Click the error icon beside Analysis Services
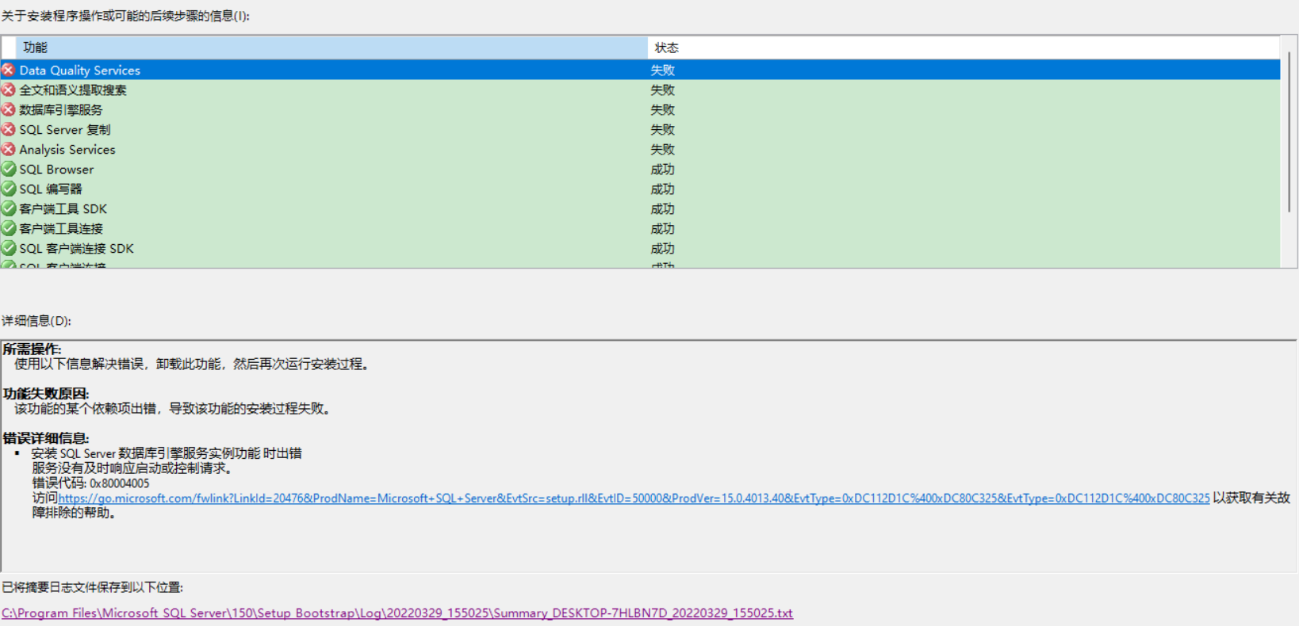1299x626 pixels. click(9, 149)
